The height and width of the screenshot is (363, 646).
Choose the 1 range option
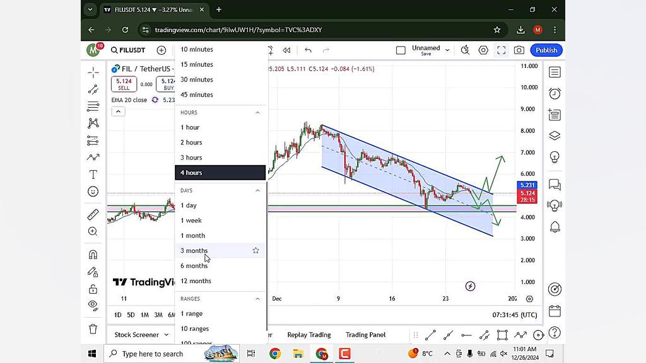click(220, 314)
